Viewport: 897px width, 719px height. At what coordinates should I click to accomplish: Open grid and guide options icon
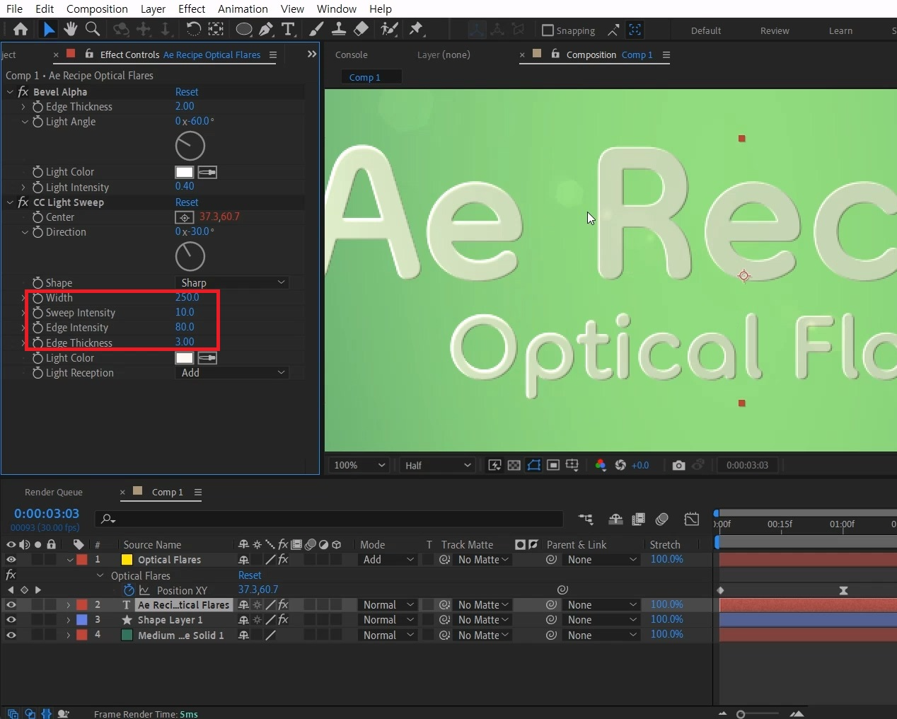coord(572,465)
